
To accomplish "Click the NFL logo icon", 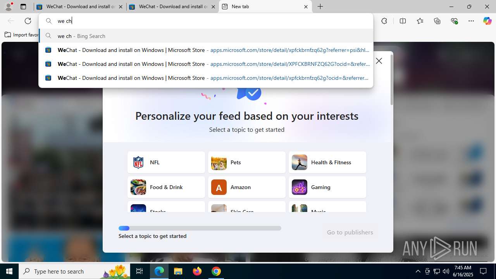I will click(x=138, y=162).
